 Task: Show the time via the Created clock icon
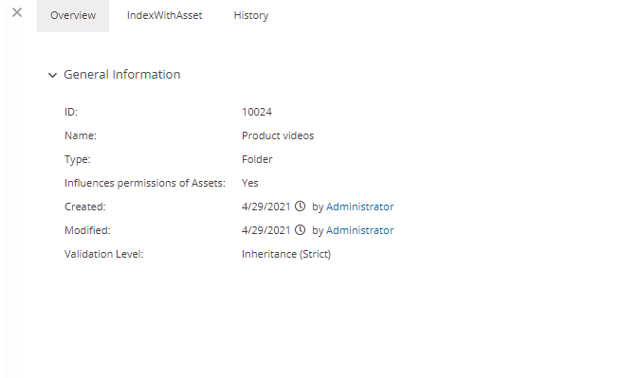(x=301, y=206)
